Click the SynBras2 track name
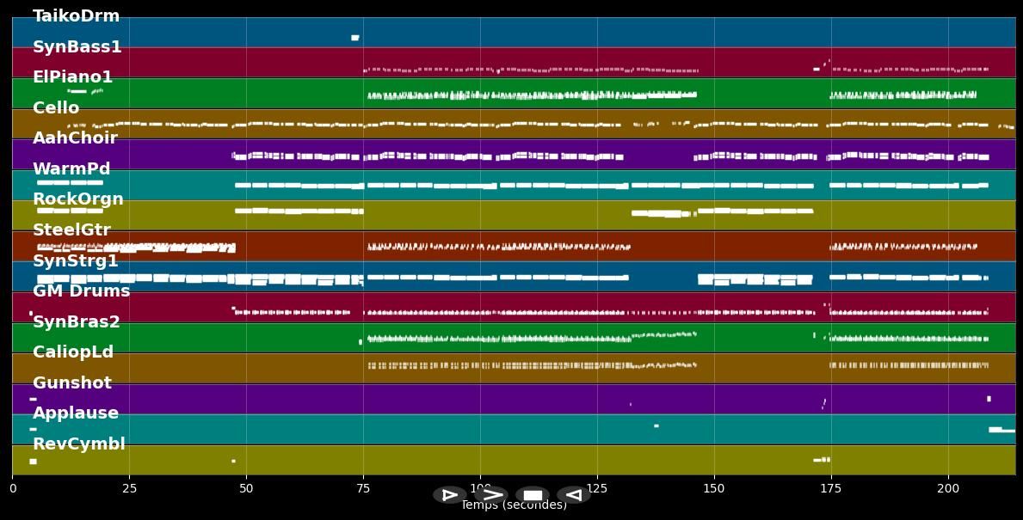Viewport: 1023px width, 520px height. pos(76,322)
